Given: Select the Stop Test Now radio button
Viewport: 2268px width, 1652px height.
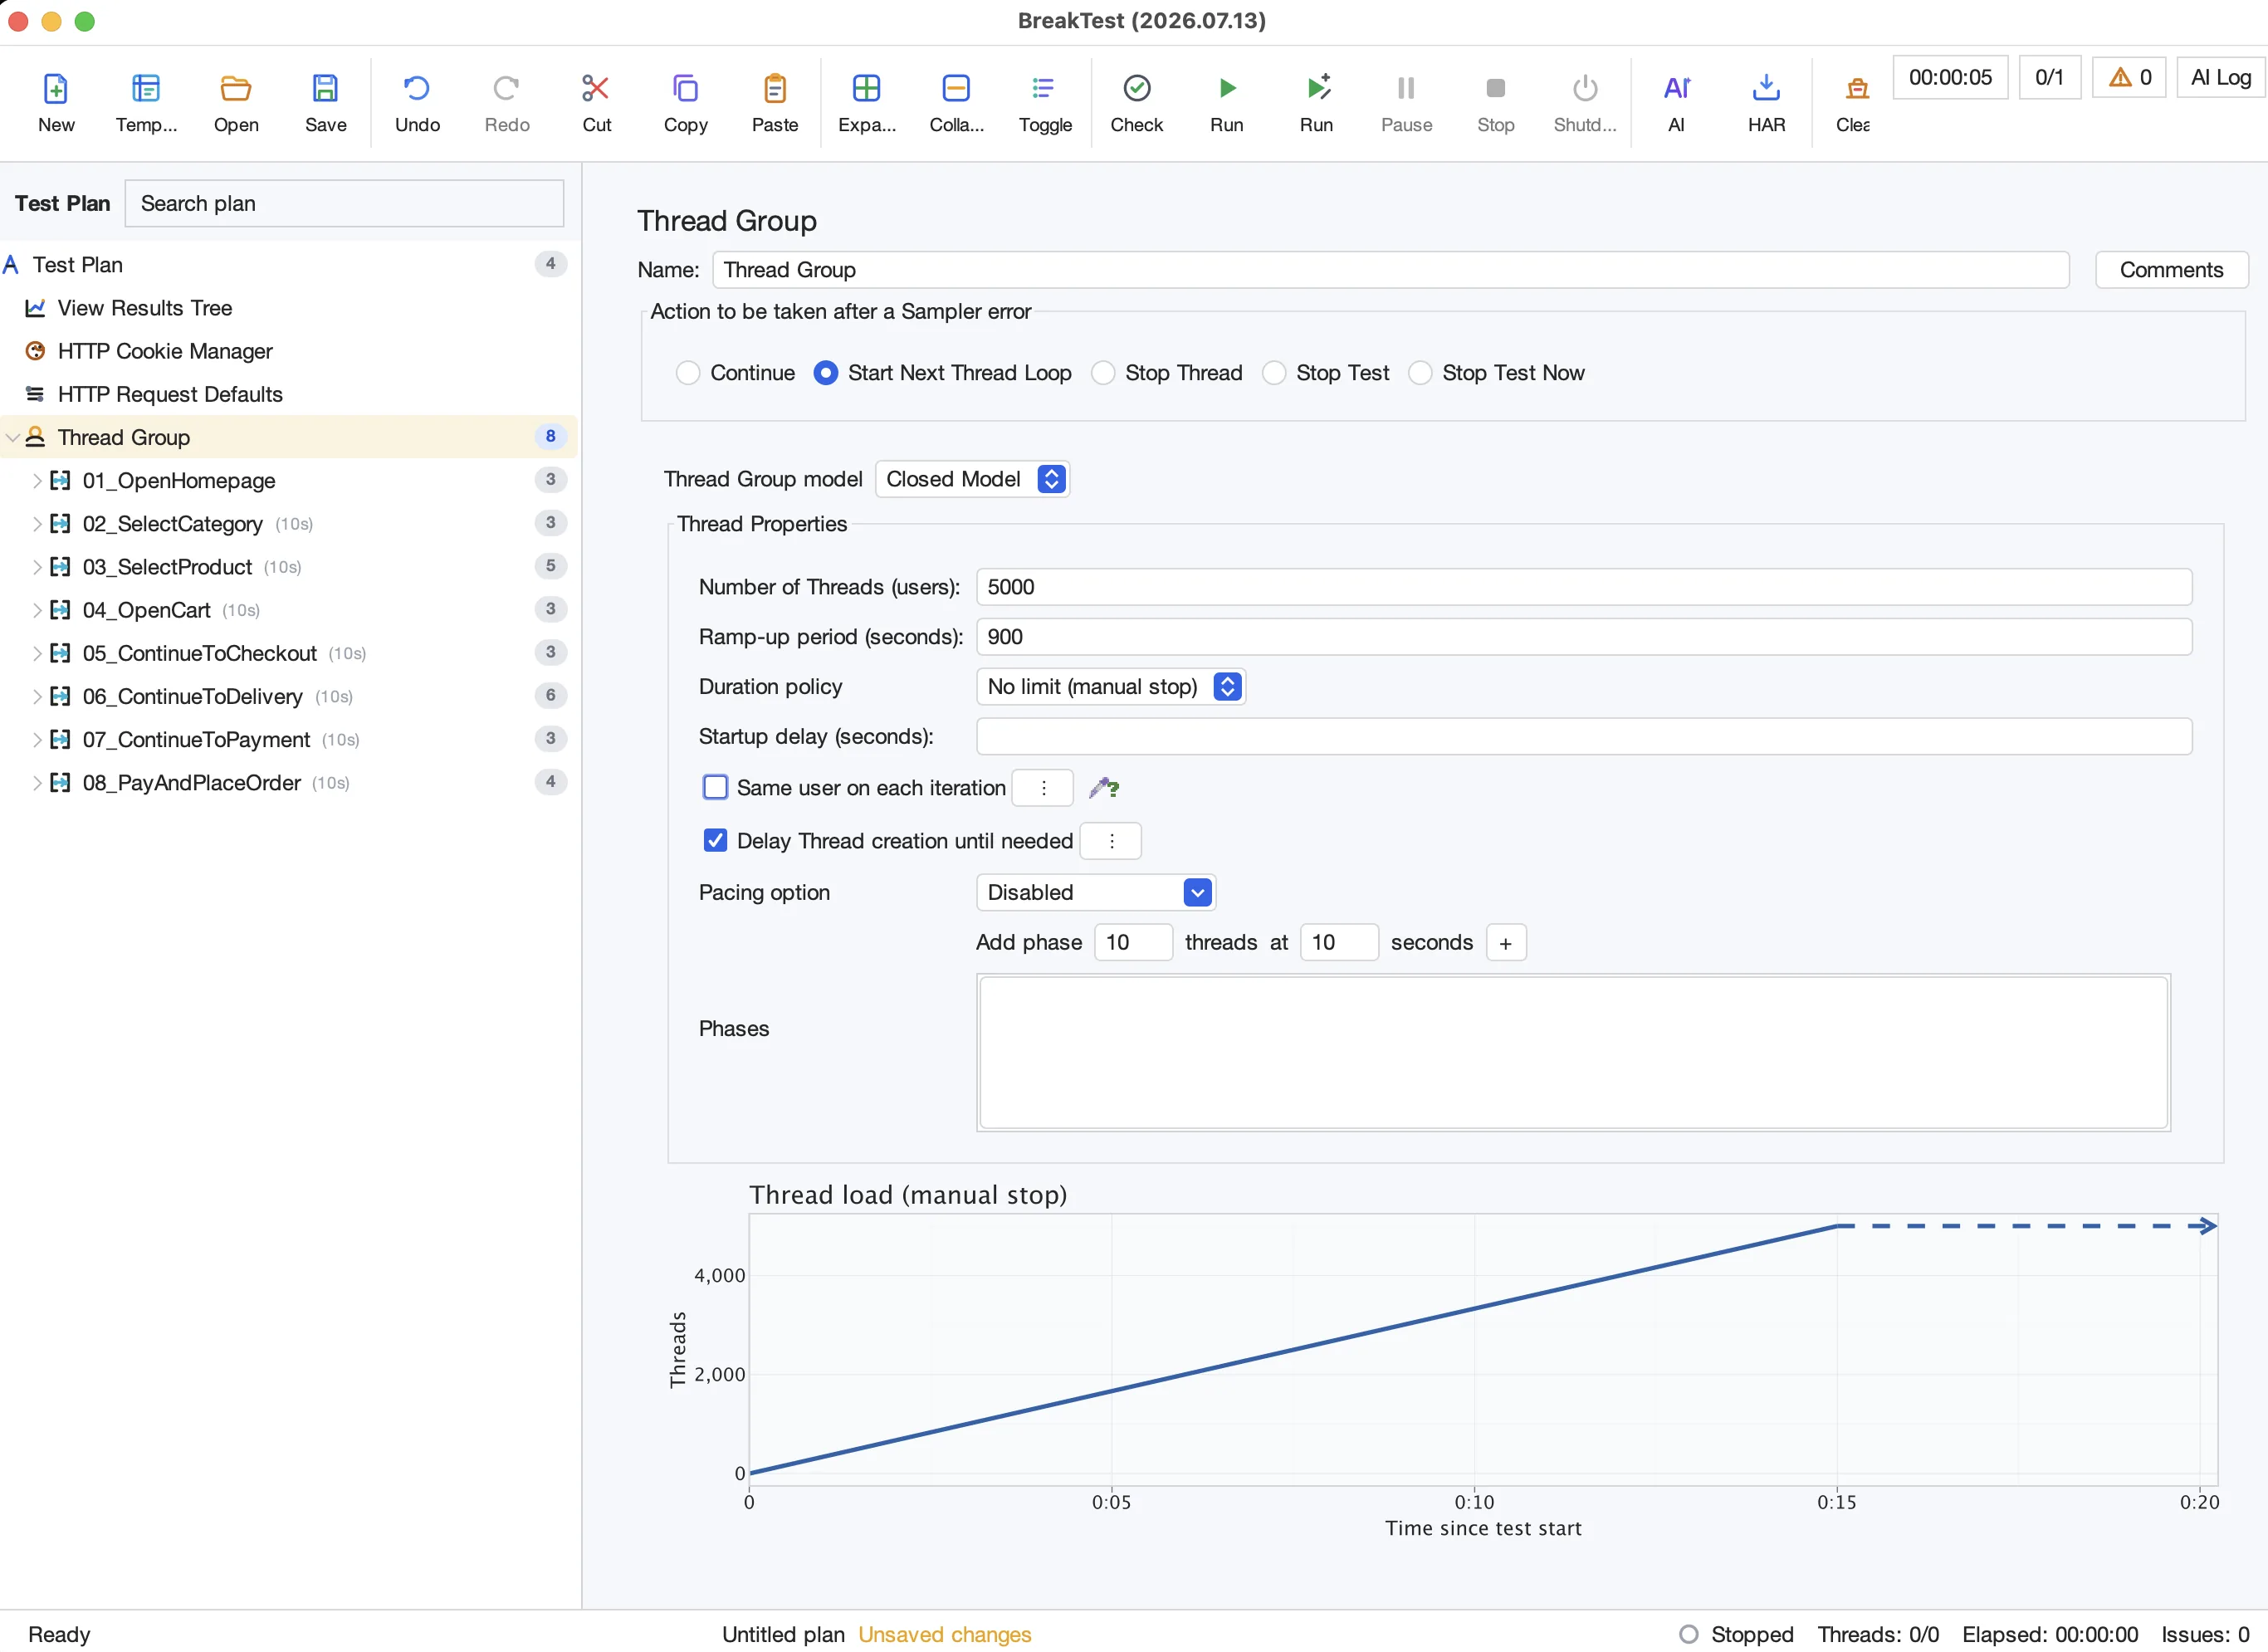Looking at the screenshot, I should (x=1420, y=373).
